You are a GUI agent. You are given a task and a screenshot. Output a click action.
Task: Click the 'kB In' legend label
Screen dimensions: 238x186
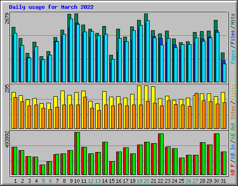[233, 152]
